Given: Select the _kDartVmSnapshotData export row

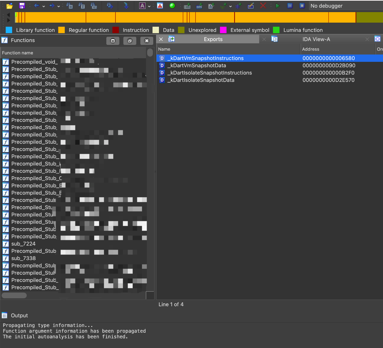Looking at the screenshot, I should point(270,66).
